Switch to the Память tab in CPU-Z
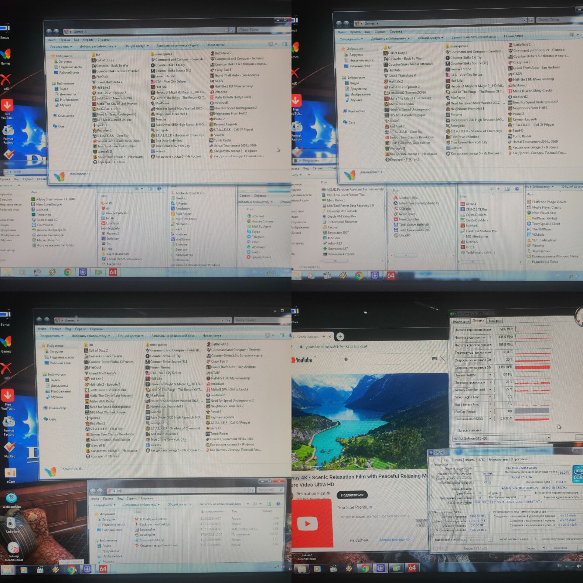Screen dimensions: 583x583 pyautogui.click(x=469, y=460)
